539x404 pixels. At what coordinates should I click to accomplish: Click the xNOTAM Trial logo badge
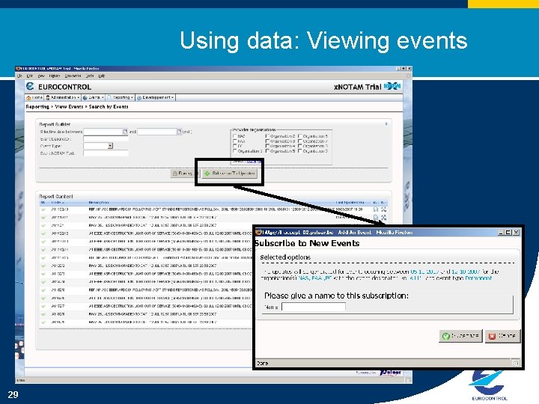392,86
